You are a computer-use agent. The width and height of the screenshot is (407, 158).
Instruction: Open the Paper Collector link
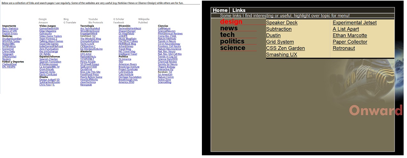pyautogui.click(x=350, y=42)
